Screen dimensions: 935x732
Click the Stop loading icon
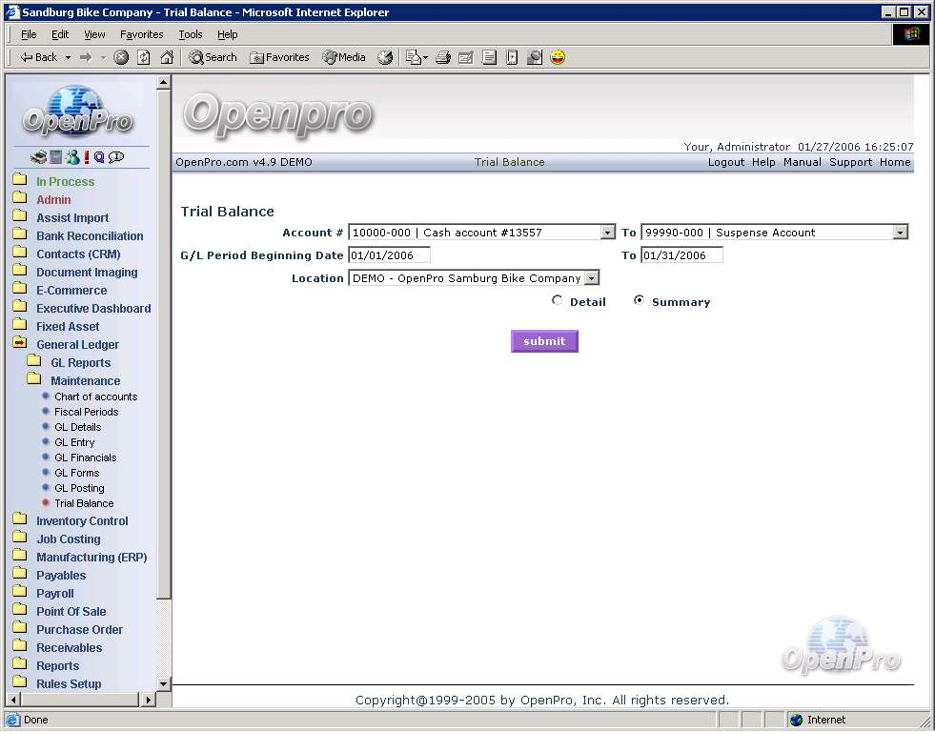(121, 57)
